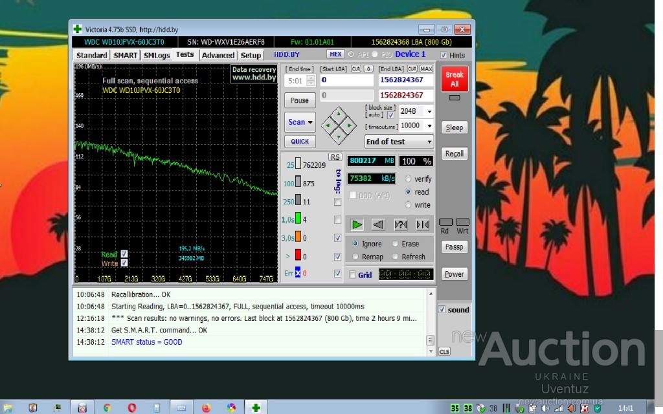This screenshot has height=414, width=663.
Task: Toggle the Grid checkbox
Action: [352, 274]
